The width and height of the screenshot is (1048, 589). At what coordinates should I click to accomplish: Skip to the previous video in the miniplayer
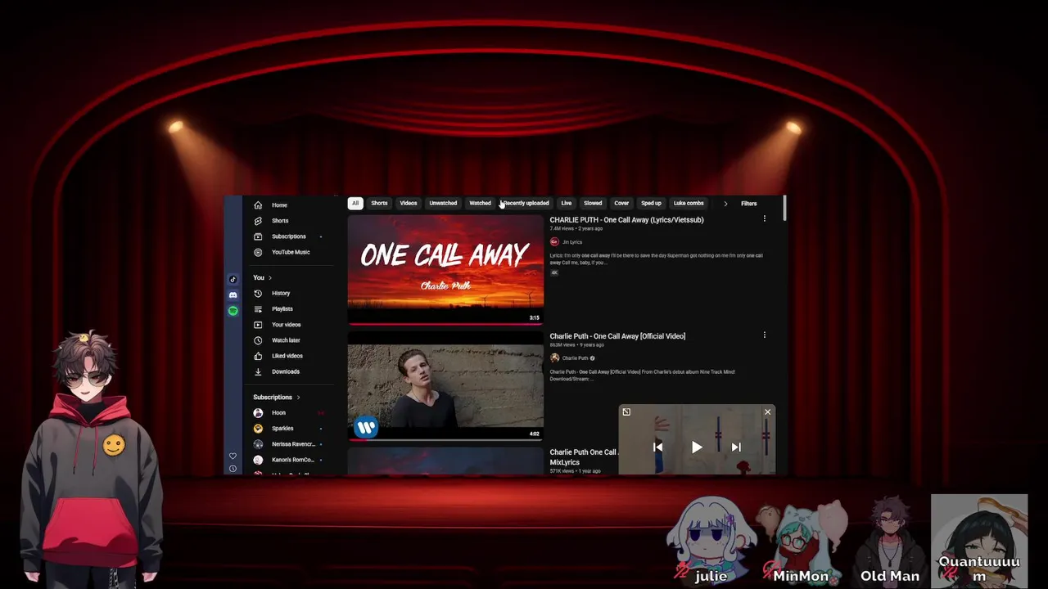click(657, 447)
